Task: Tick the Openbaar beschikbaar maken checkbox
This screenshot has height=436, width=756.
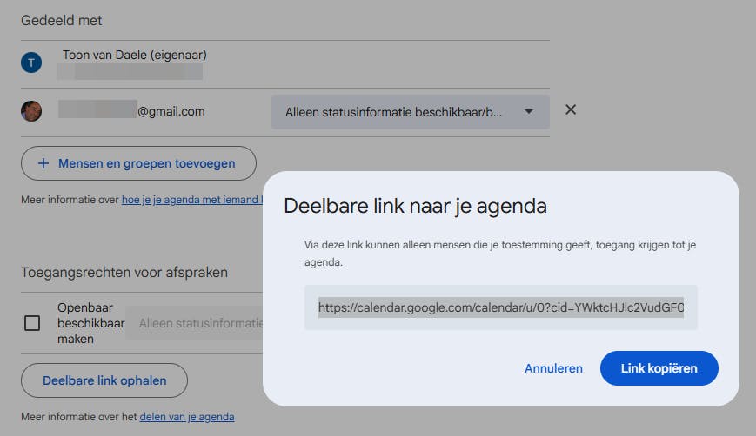Action: 32,323
